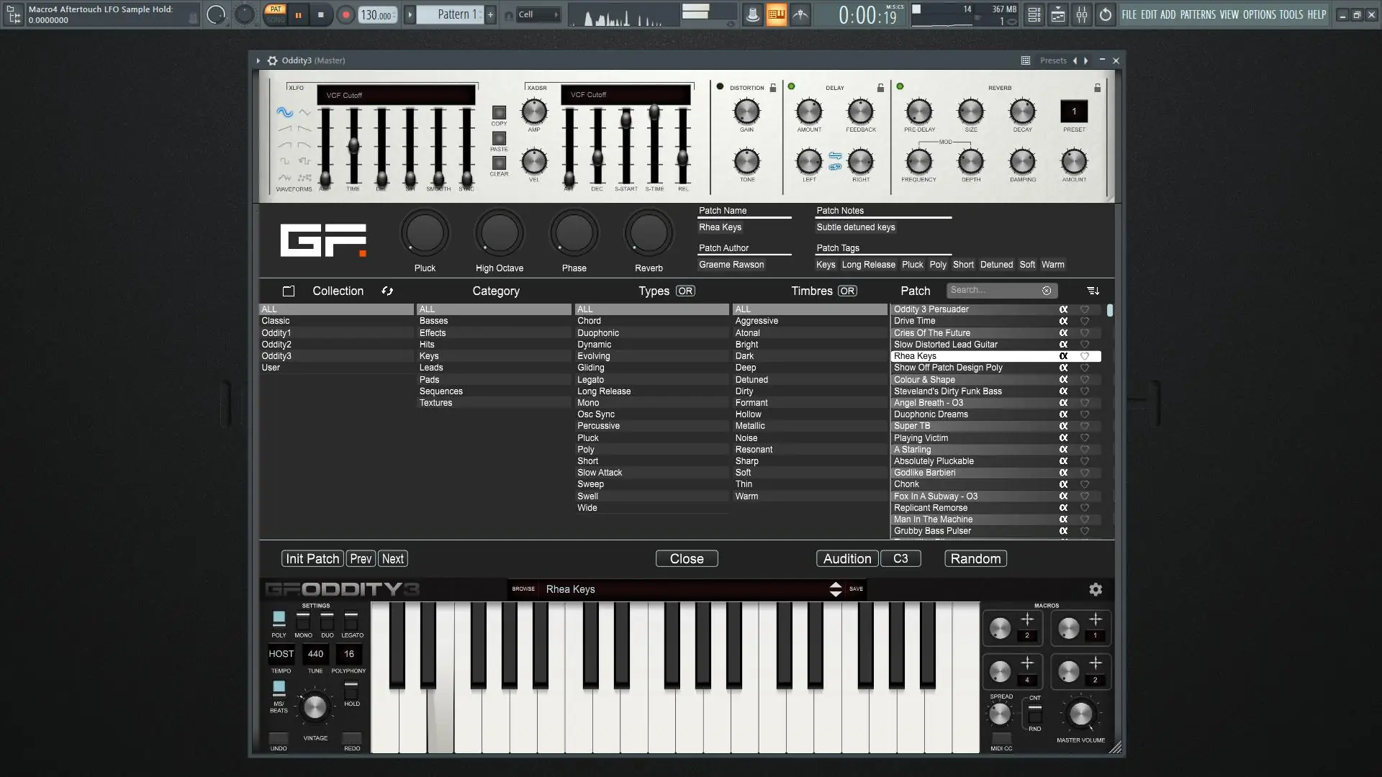The width and height of the screenshot is (1382, 777).
Task: Click the record button in transport
Action: [x=345, y=14]
